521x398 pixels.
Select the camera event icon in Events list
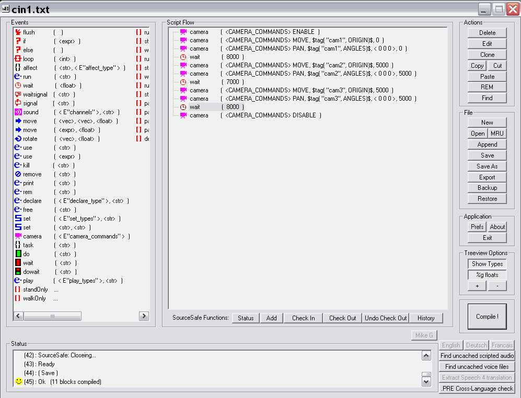18,236
